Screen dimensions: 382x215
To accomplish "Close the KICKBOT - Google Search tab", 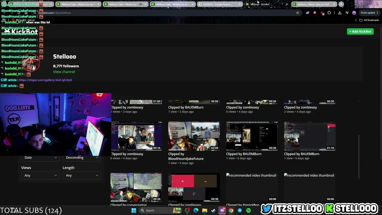I will 240,4.
